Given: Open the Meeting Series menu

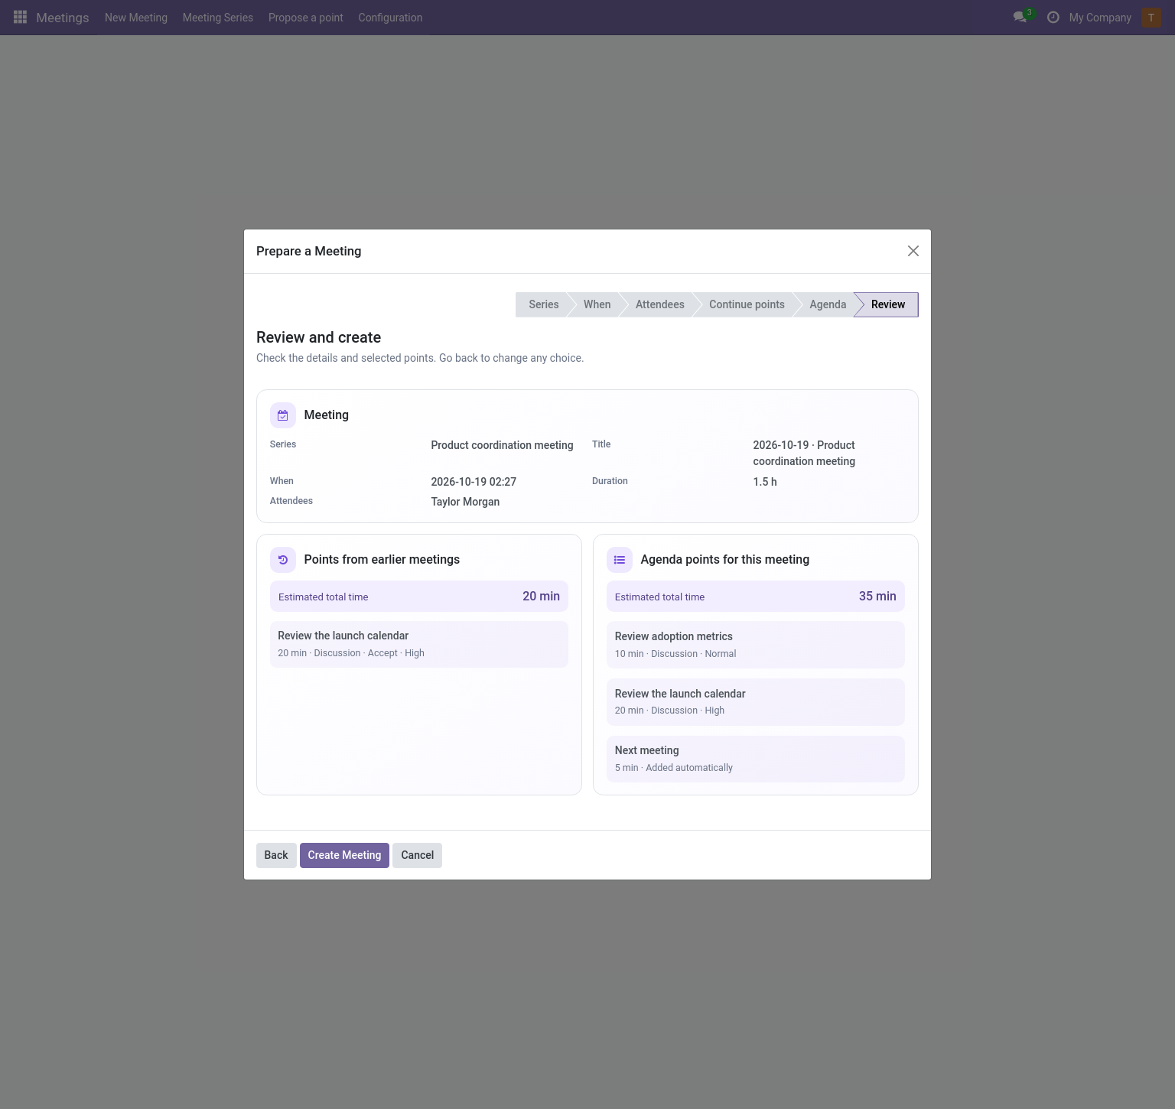Looking at the screenshot, I should click(218, 18).
